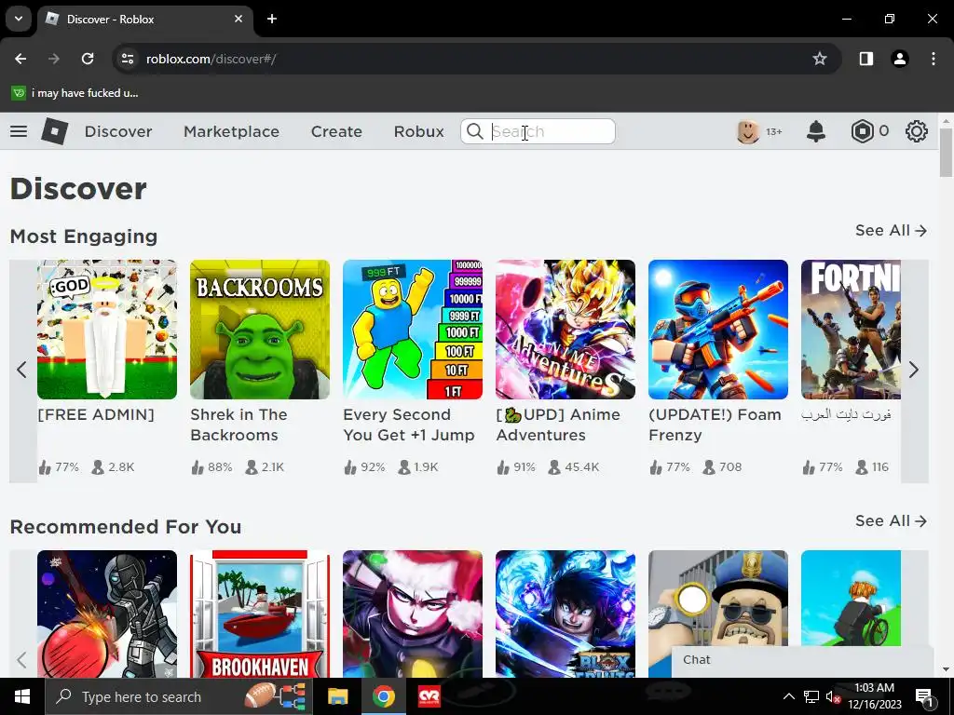954x715 pixels.
Task: Click the 45.4K player count text
Action: 581,467
